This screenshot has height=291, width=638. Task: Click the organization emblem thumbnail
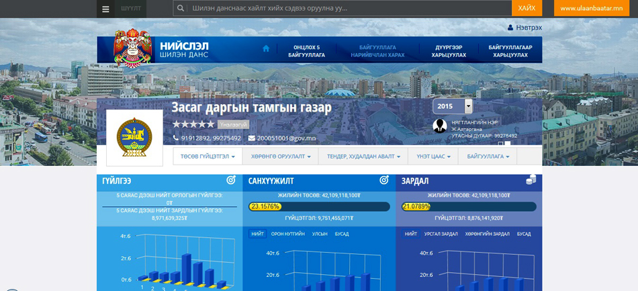(x=134, y=137)
